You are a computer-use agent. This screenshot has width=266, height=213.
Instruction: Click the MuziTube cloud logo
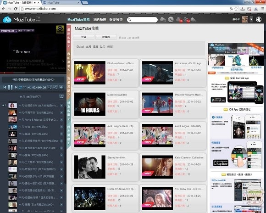7,20
